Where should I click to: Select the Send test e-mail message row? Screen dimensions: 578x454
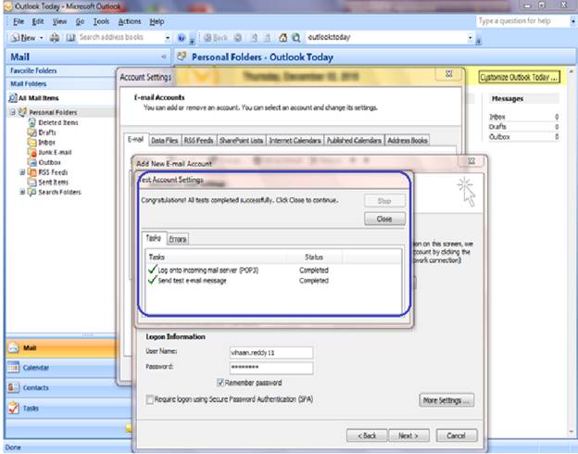[x=273, y=281]
